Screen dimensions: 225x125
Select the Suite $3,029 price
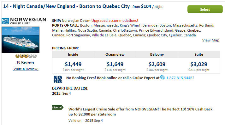coord(199,64)
